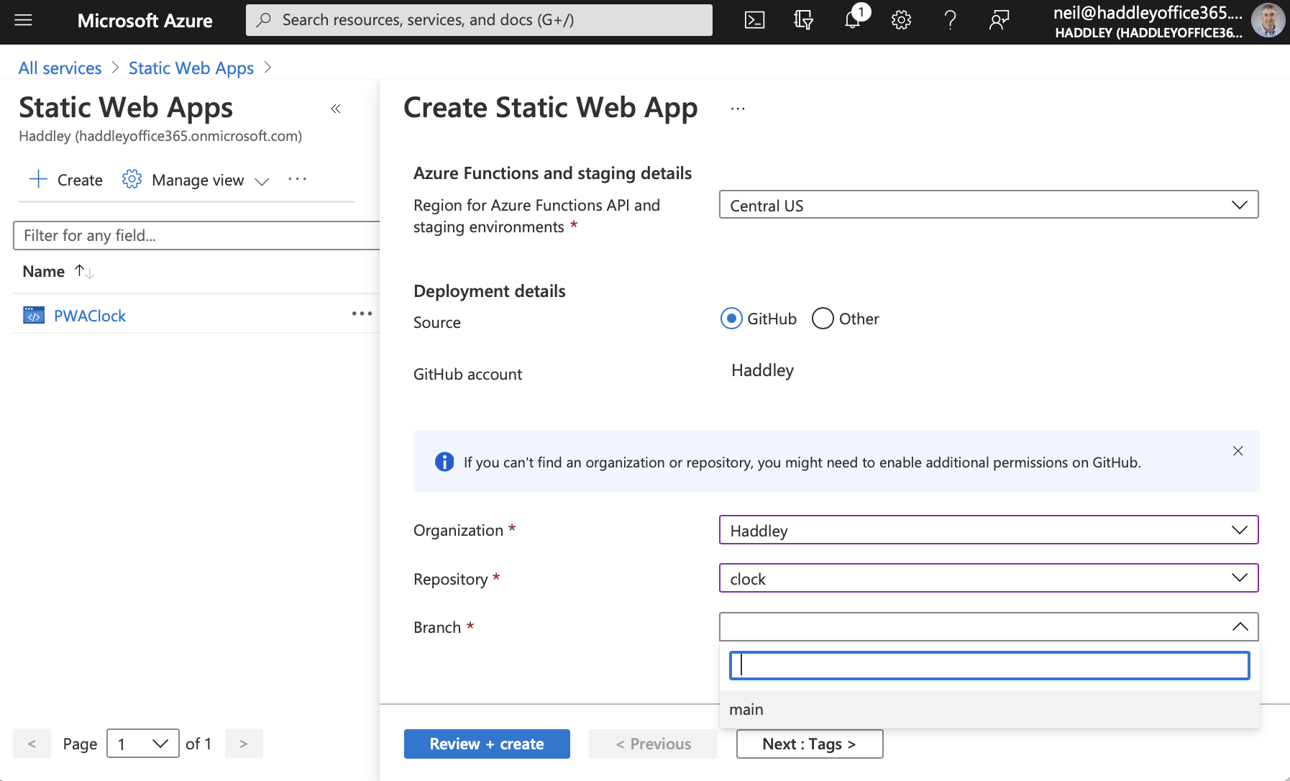Open the Organization dropdown showing Haddley
Viewport: 1290px width, 781px height.
click(x=988, y=530)
